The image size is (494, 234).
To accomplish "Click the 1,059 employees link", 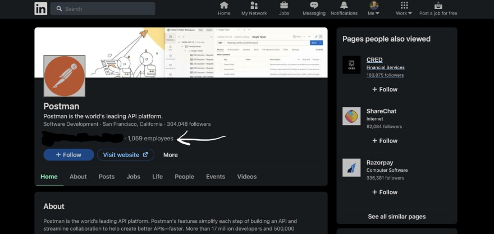I will click(150, 138).
